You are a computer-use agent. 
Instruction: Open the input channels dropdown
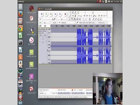102,23
